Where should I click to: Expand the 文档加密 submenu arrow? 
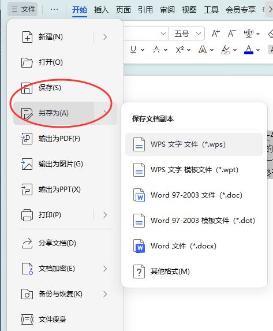tap(105, 269)
